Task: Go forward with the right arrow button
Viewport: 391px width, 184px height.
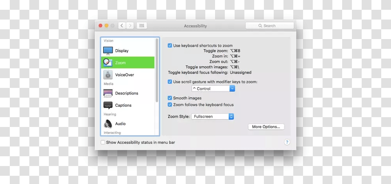Action: coord(130,26)
